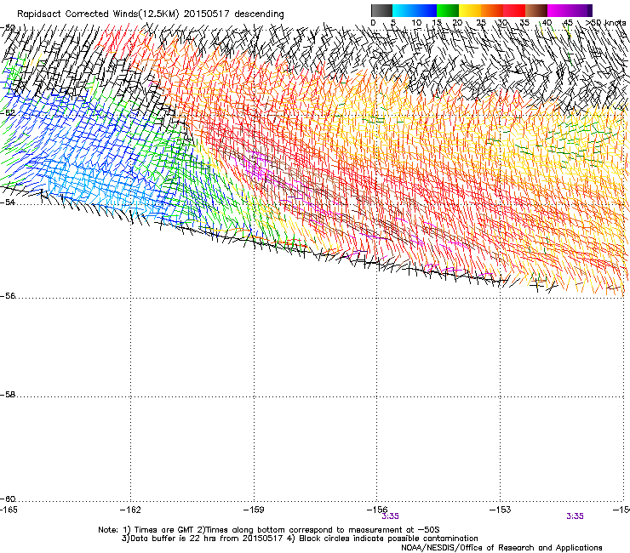Click the magenta-purple 40-50 knots legend segment
This screenshot has height=553, width=630.
pyautogui.click(x=570, y=10)
